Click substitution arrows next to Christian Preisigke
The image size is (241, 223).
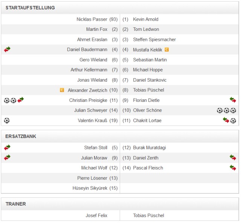click(x=21, y=100)
